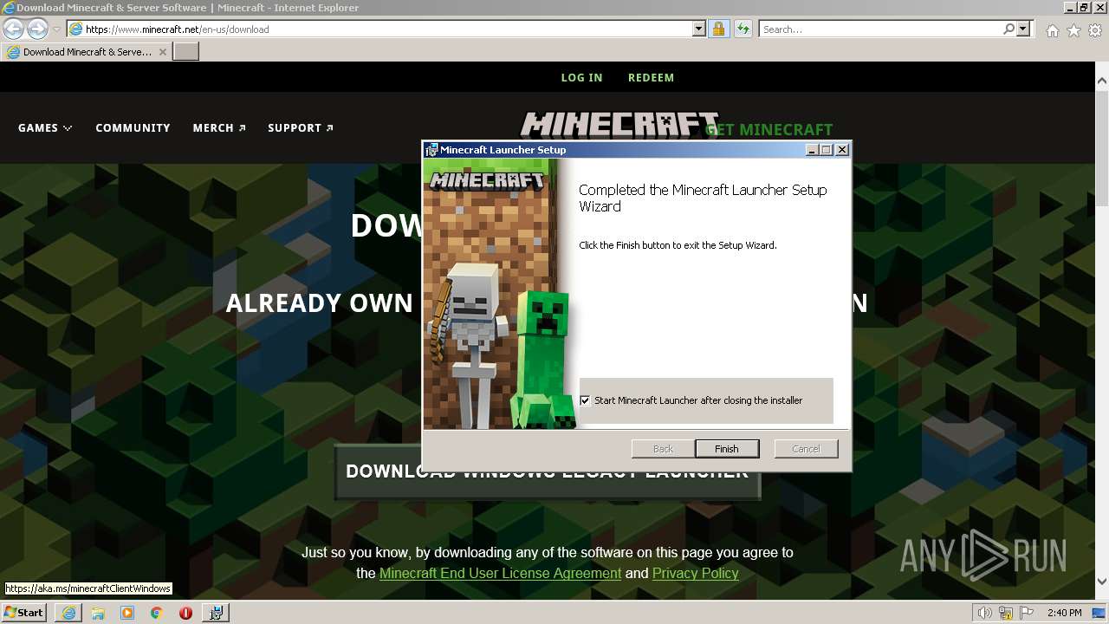The height and width of the screenshot is (624, 1109).
Task: Minimize the Minecraft Launcher Setup window
Action: pyautogui.click(x=812, y=149)
